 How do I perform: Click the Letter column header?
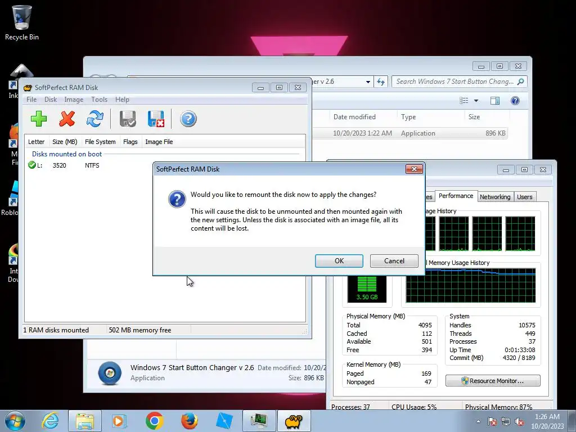point(36,142)
